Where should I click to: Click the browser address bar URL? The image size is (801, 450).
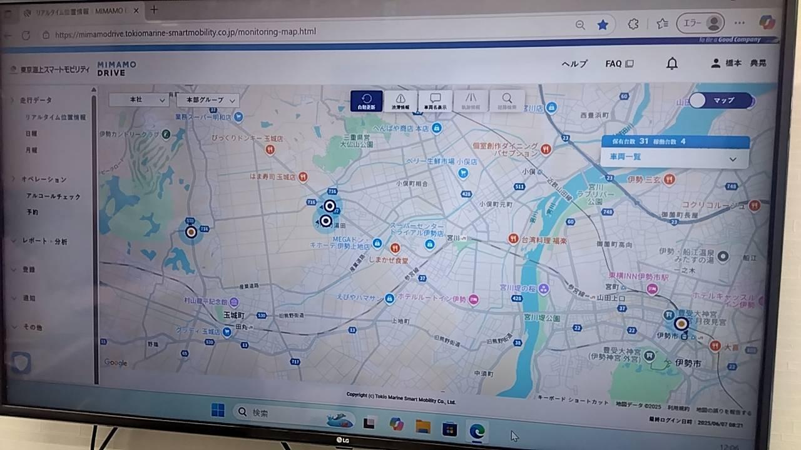pos(186,32)
